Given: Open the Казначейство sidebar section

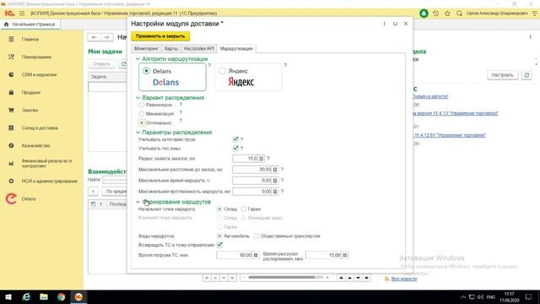Looking at the screenshot, I should tap(35, 145).
